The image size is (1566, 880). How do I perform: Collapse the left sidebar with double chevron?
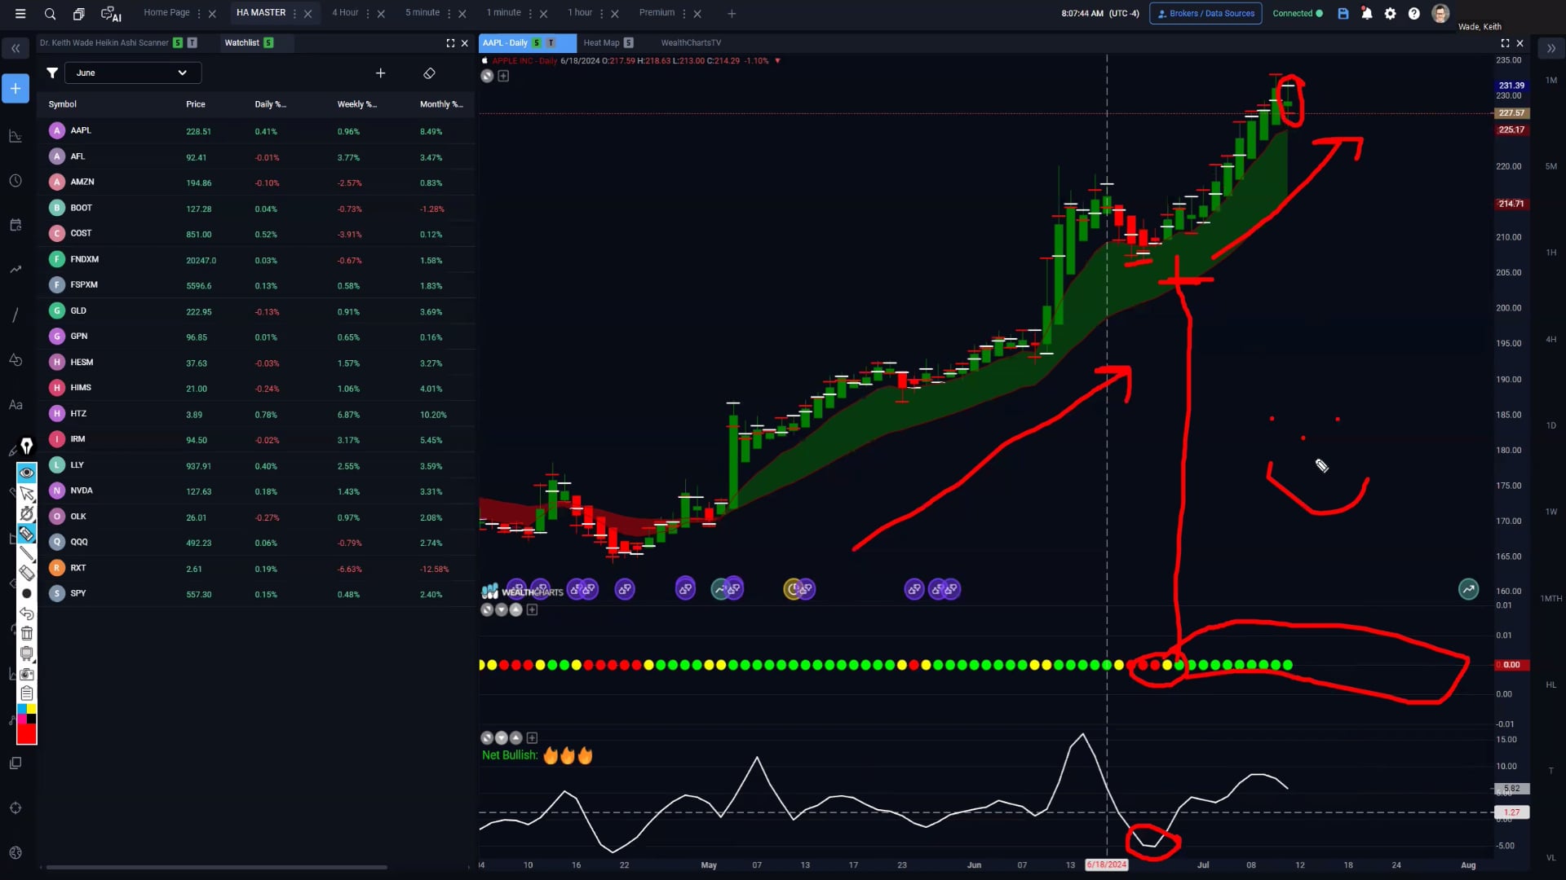coord(15,49)
